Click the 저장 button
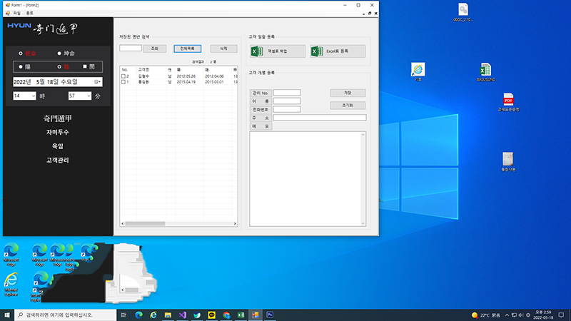Viewport: 571px width, 321px height. coord(348,93)
